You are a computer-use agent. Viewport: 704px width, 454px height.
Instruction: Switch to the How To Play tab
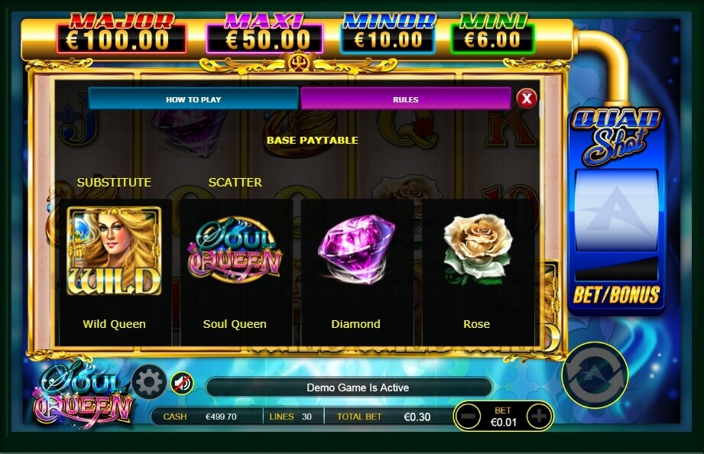pyautogui.click(x=193, y=99)
